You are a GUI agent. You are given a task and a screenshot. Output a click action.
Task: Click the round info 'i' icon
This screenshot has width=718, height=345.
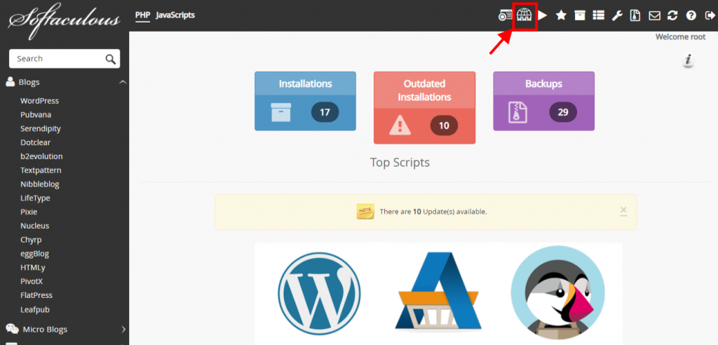[x=688, y=60]
